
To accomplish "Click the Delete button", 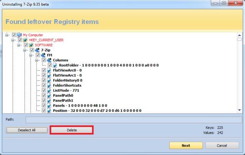I will tap(72, 130).
